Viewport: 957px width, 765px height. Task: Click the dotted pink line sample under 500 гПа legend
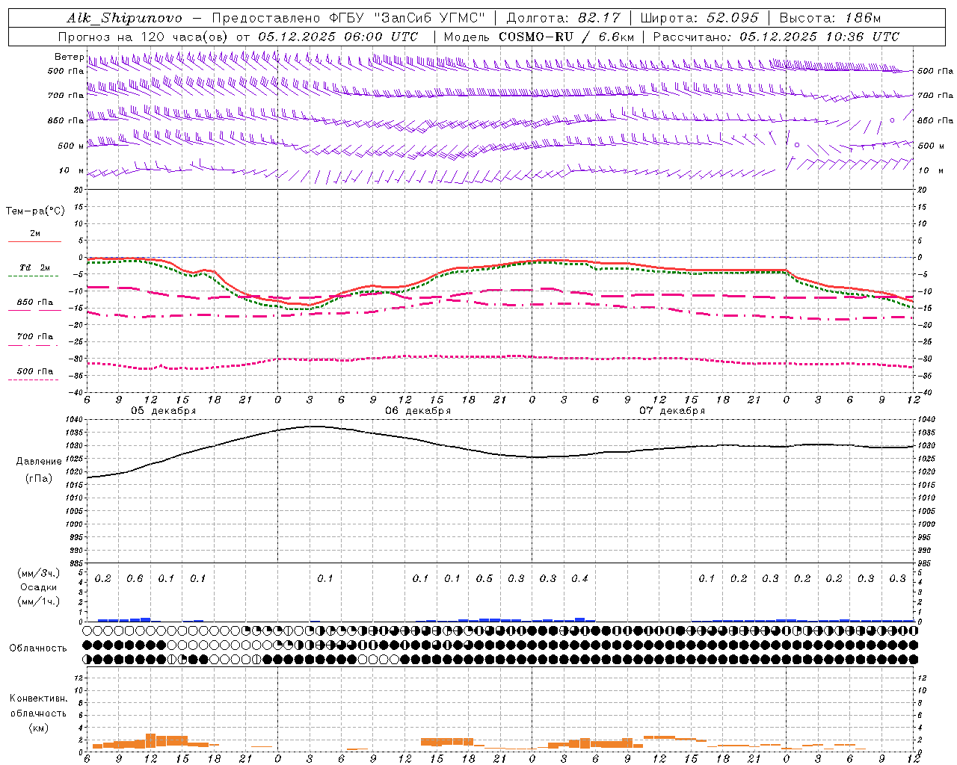pyautogui.click(x=34, y=380)
